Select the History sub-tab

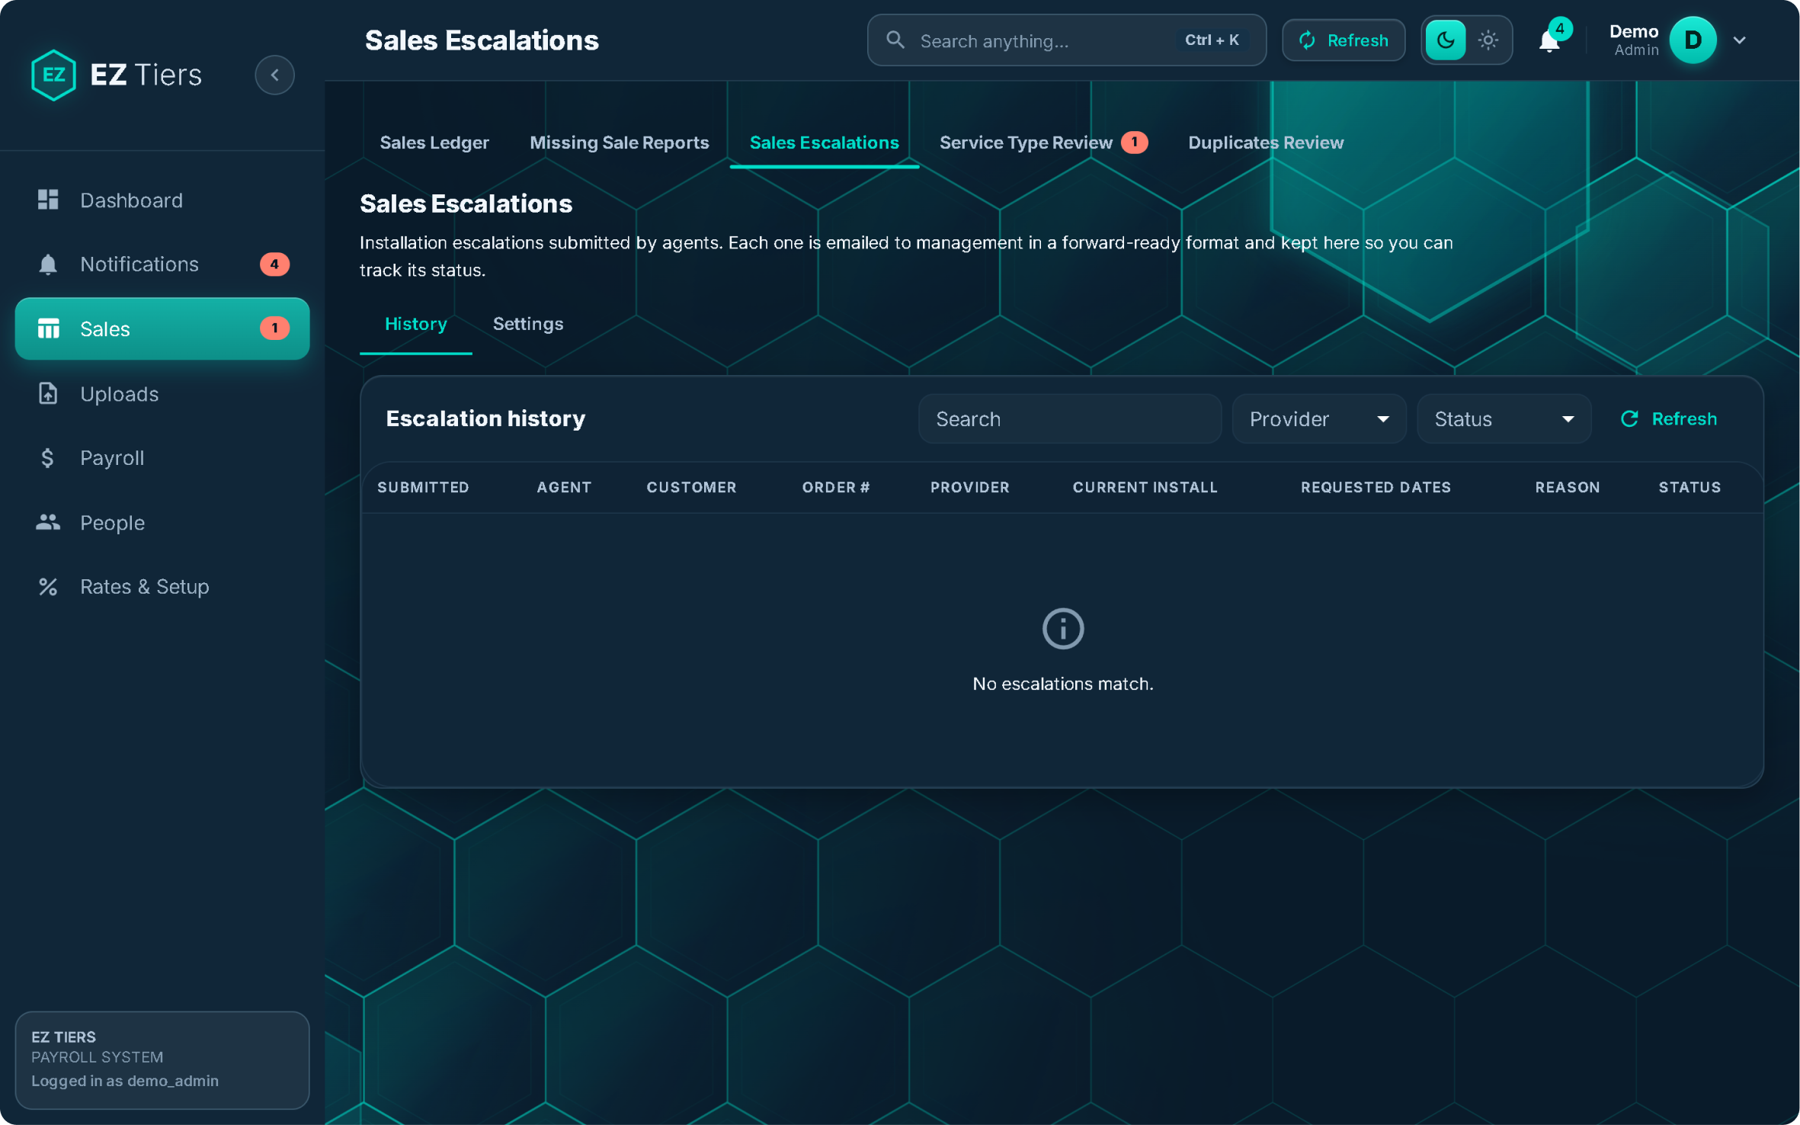pos(415,324)
